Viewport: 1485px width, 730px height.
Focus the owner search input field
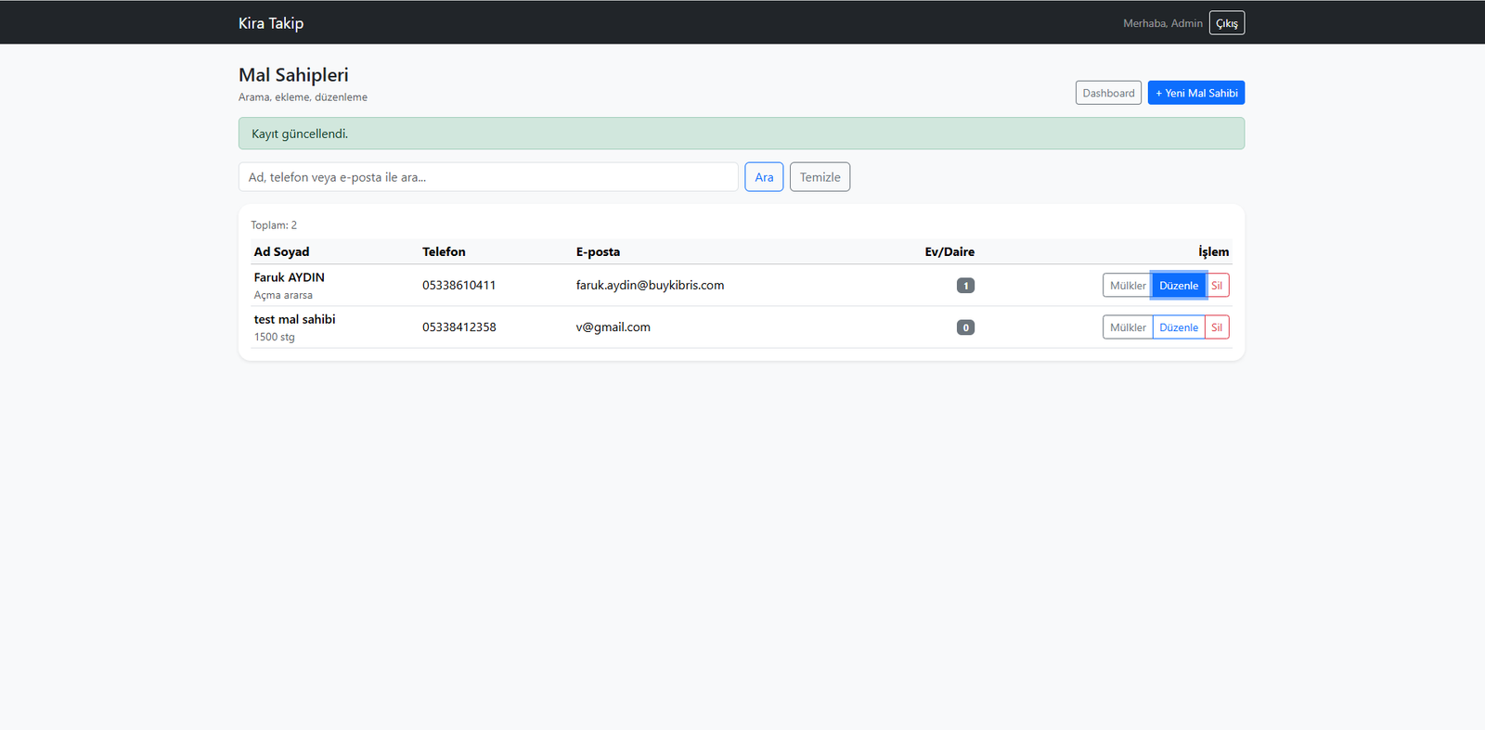tap(488, 177)
